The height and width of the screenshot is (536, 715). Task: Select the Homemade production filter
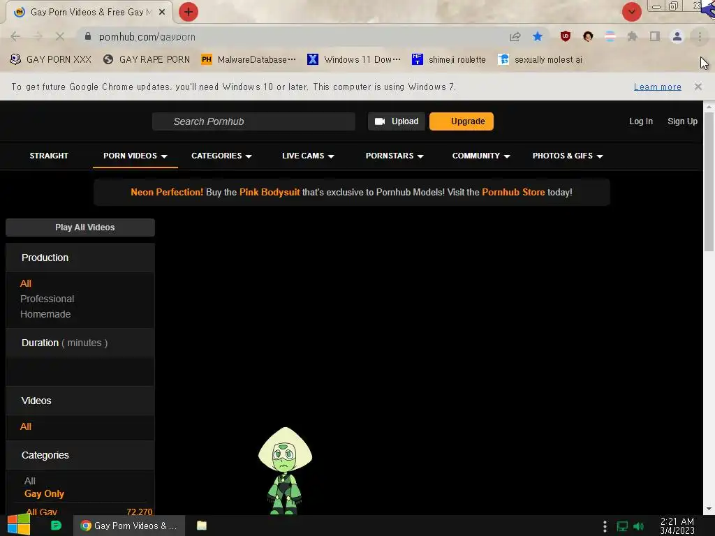pos(45,315)
